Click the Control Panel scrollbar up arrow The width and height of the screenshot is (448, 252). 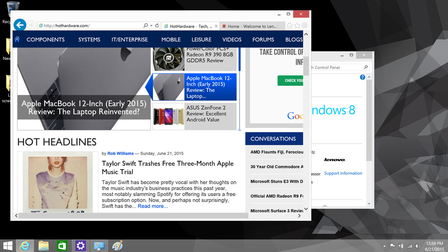(369, 77)
